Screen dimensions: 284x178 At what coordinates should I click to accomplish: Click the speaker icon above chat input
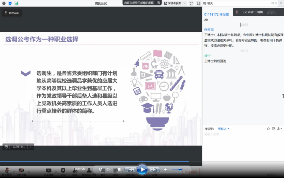tap(268, 129)
